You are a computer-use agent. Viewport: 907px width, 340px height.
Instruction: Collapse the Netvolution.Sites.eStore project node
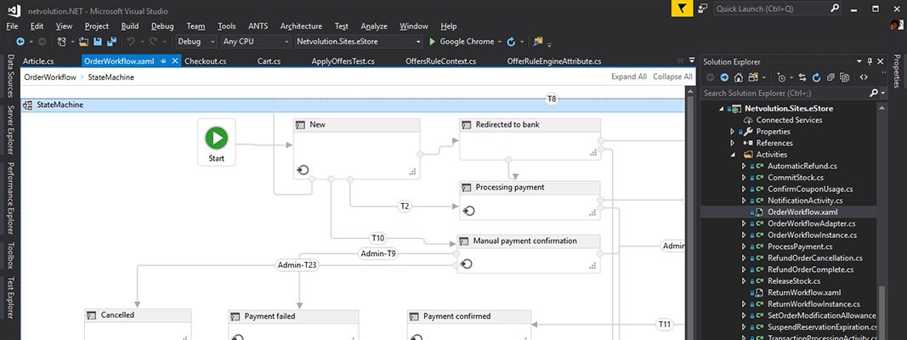click(722, 108)
